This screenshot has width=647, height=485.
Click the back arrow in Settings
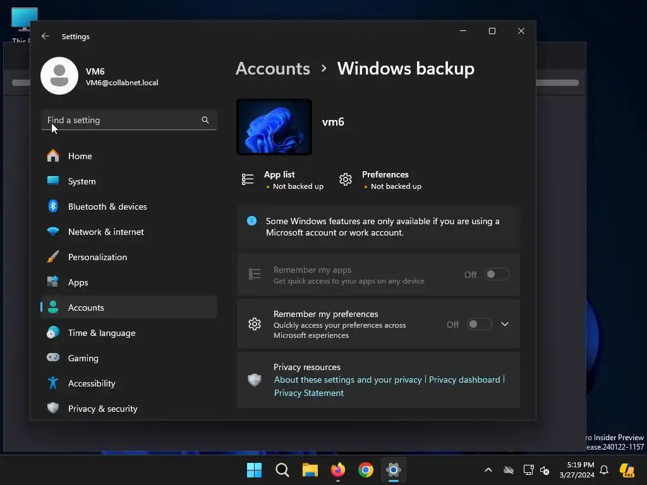(x=45, y=36)
